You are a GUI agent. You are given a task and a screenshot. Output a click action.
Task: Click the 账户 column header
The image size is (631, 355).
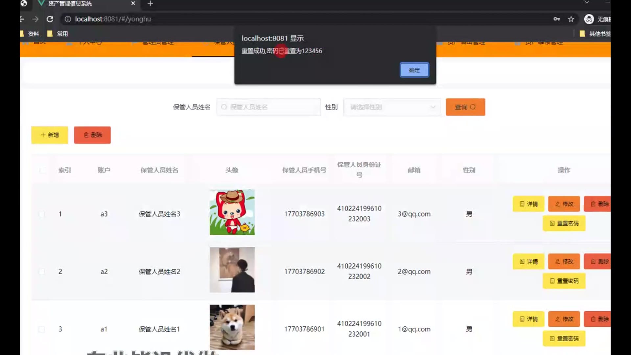104,170
